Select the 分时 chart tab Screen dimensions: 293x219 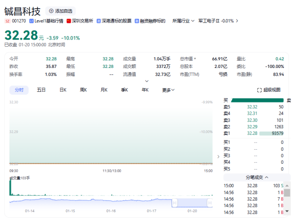coord(19,90)
